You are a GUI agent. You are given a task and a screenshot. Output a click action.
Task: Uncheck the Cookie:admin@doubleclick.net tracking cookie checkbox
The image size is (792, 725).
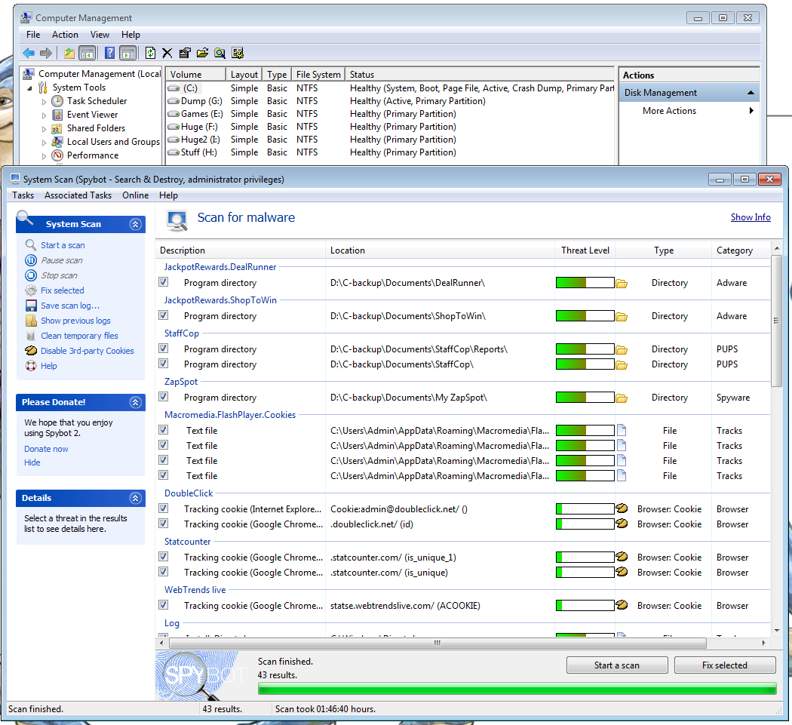click(163, 508)
